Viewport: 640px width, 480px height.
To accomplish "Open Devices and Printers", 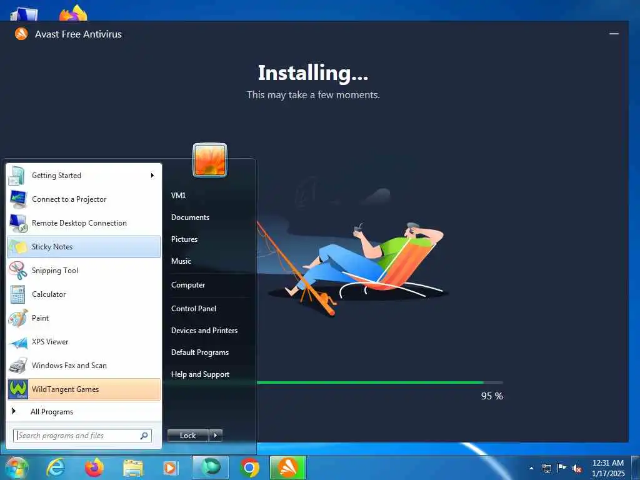I will pos(204,331).
